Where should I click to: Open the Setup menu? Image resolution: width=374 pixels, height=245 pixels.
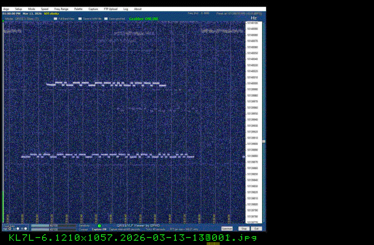(18, 9)
